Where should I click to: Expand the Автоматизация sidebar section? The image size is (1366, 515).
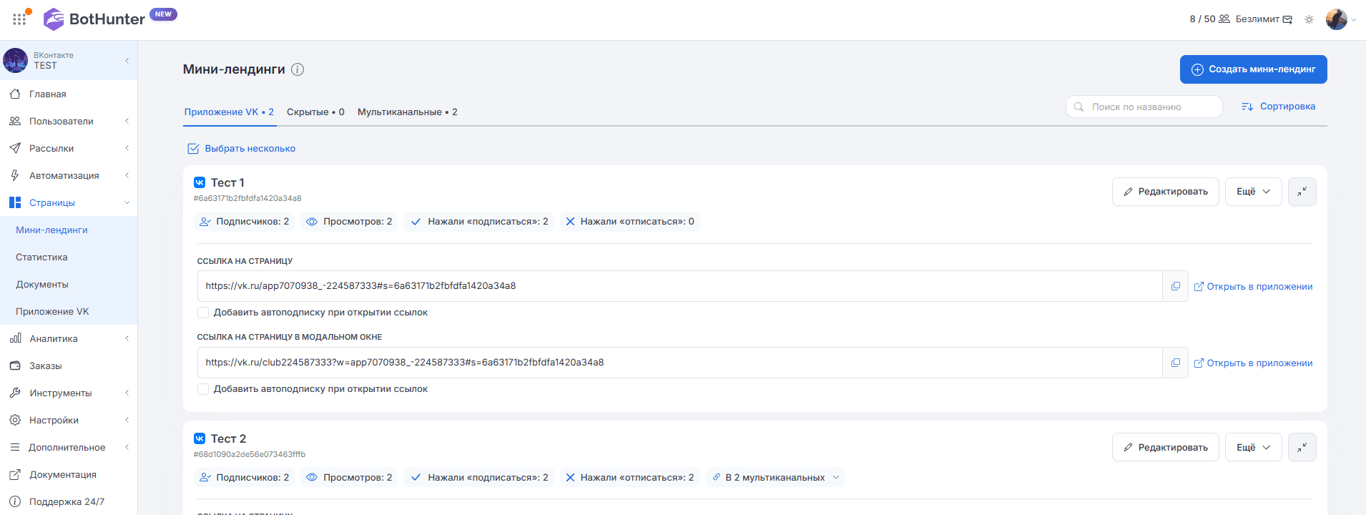tap(127, 175)
